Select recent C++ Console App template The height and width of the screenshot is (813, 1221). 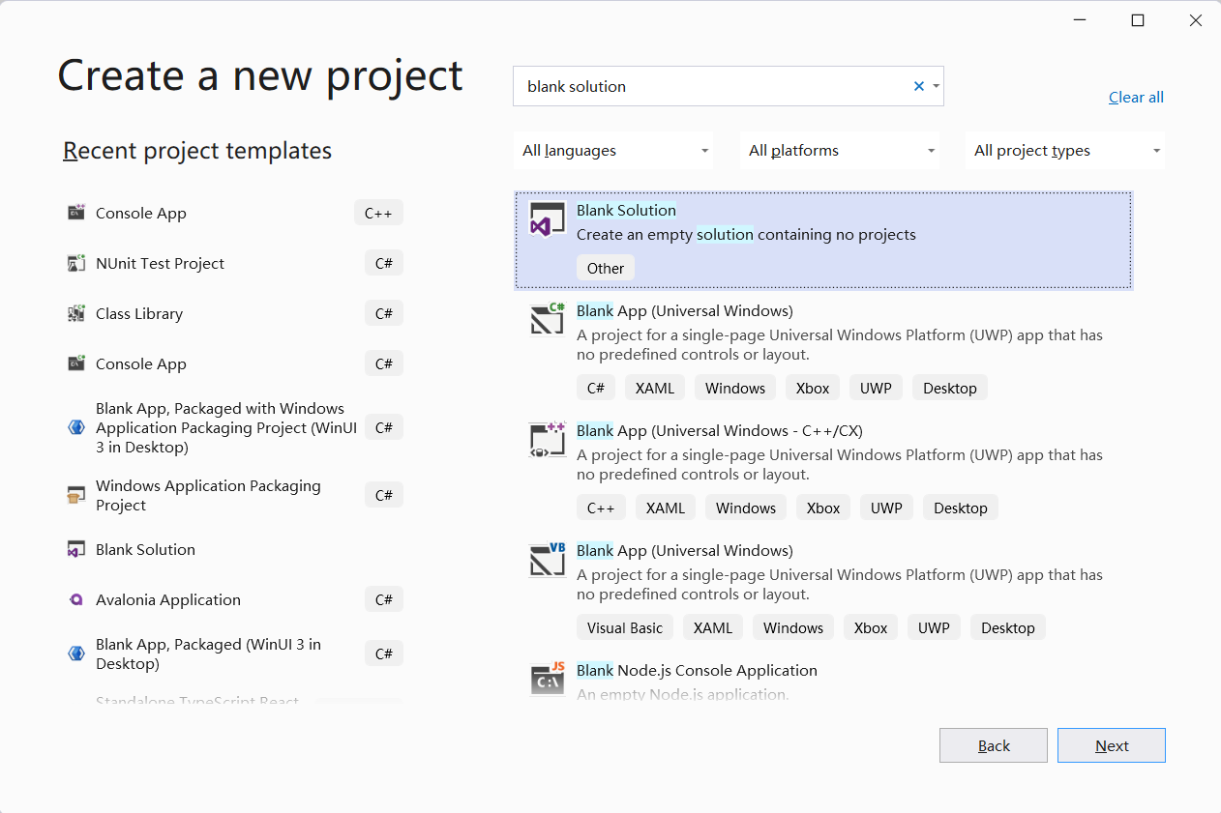[141, 214]
